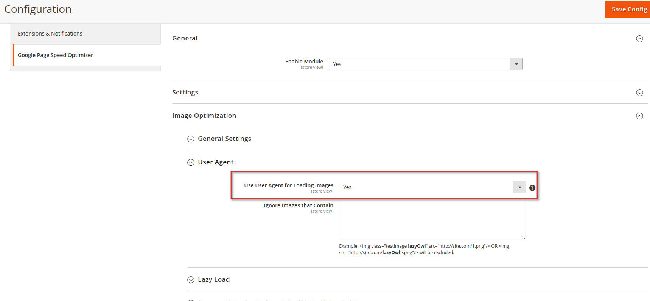650x301 pixels.
Task: Click the Configuration page title
Action: pyautogui.click(x=38, y=9)
